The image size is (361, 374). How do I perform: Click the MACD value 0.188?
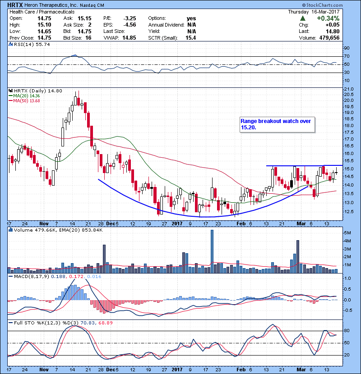(59, 277)
